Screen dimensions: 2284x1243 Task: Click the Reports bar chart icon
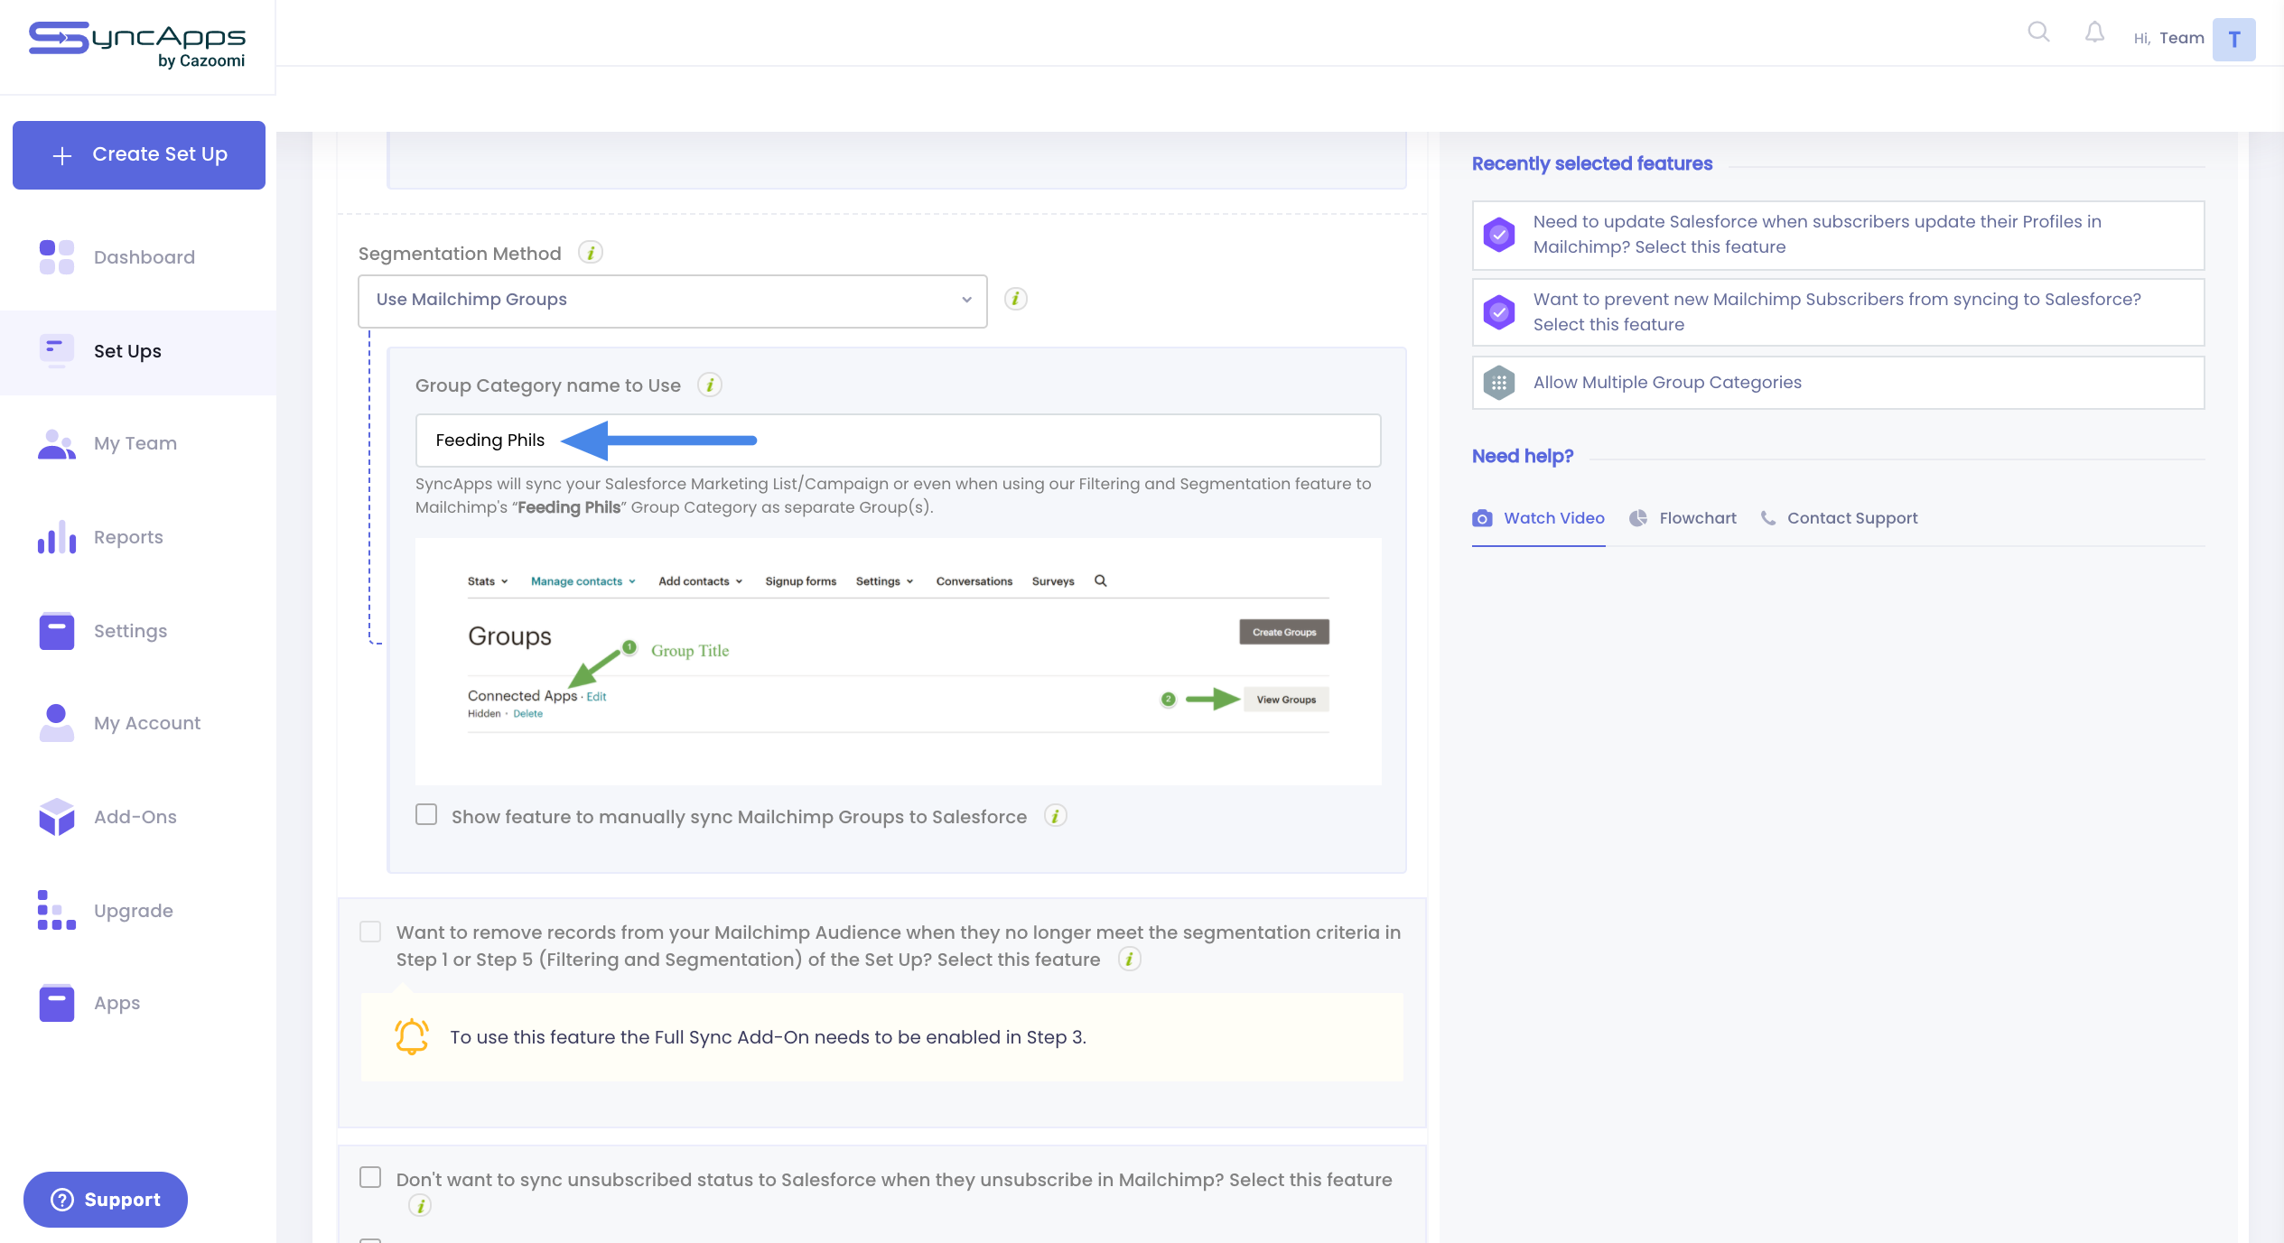56,536
